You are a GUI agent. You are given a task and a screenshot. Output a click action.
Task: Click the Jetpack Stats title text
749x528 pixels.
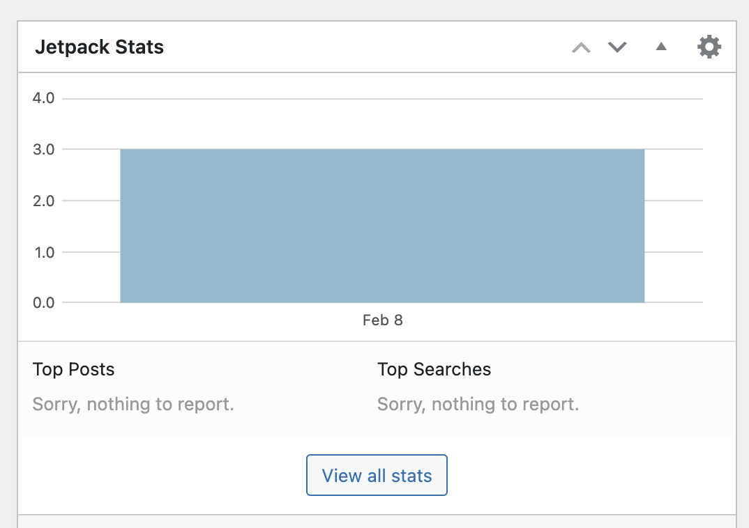coord(99,47)
